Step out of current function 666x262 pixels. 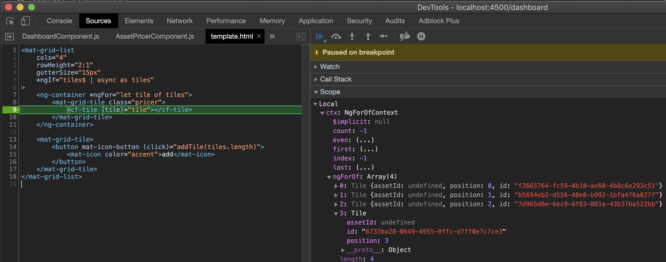pos(368,36)
